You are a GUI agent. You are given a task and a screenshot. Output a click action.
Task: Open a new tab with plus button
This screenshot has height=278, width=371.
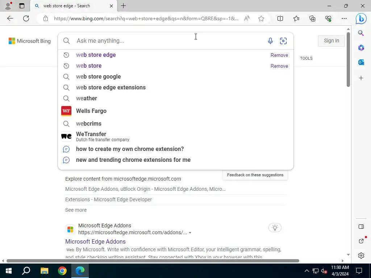123,6
